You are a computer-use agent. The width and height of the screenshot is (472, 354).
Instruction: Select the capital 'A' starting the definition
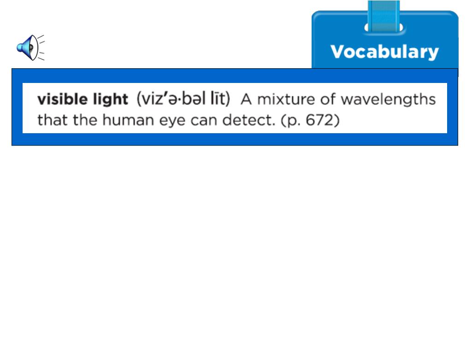(x=246, y=100)
